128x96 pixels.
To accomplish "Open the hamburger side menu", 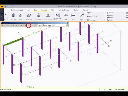I will [2, 13].
